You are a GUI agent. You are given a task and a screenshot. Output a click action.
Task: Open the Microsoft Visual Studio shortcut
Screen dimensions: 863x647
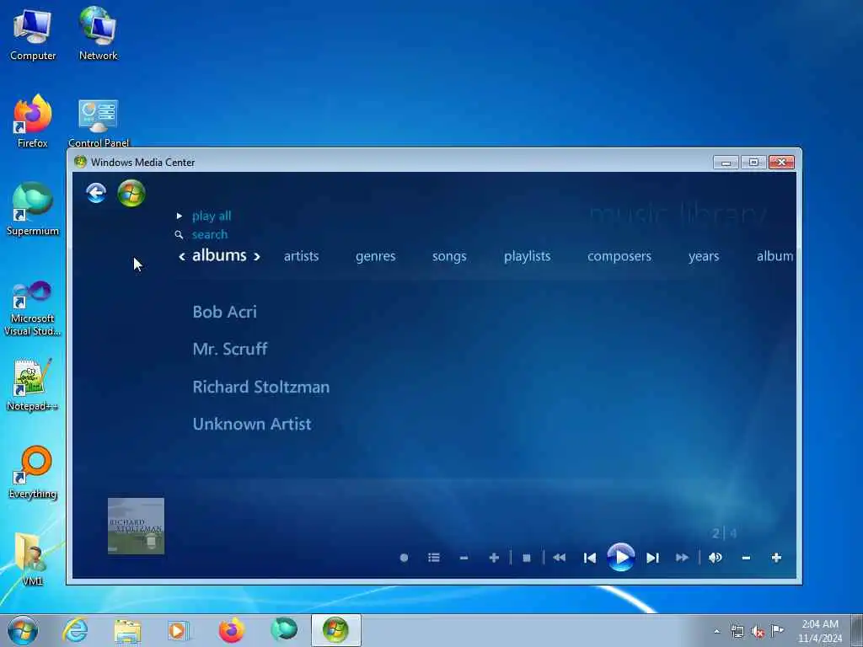point(33,308)
